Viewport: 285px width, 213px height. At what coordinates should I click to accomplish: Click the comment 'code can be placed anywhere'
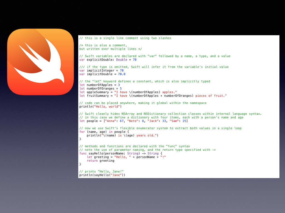point(143,103)
